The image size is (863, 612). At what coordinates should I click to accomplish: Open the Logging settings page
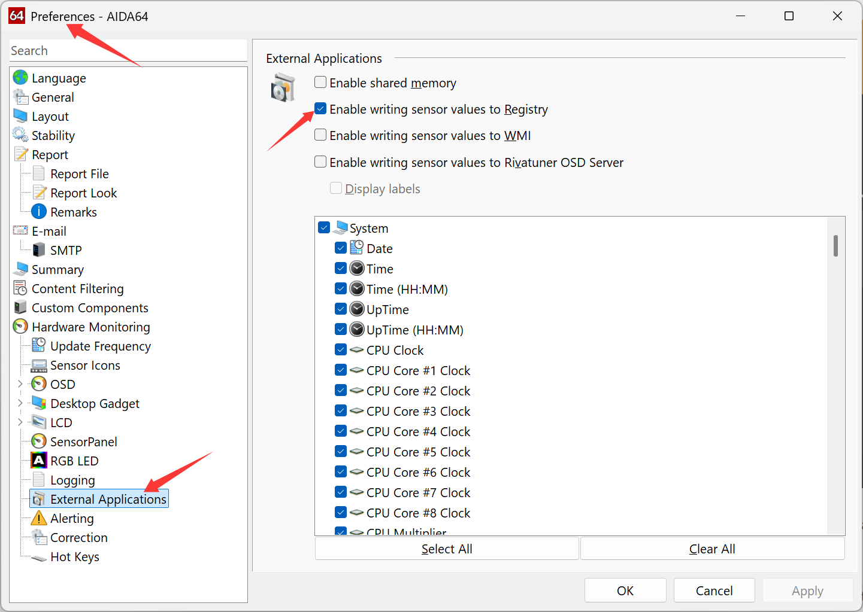click(x=72, y=480)
